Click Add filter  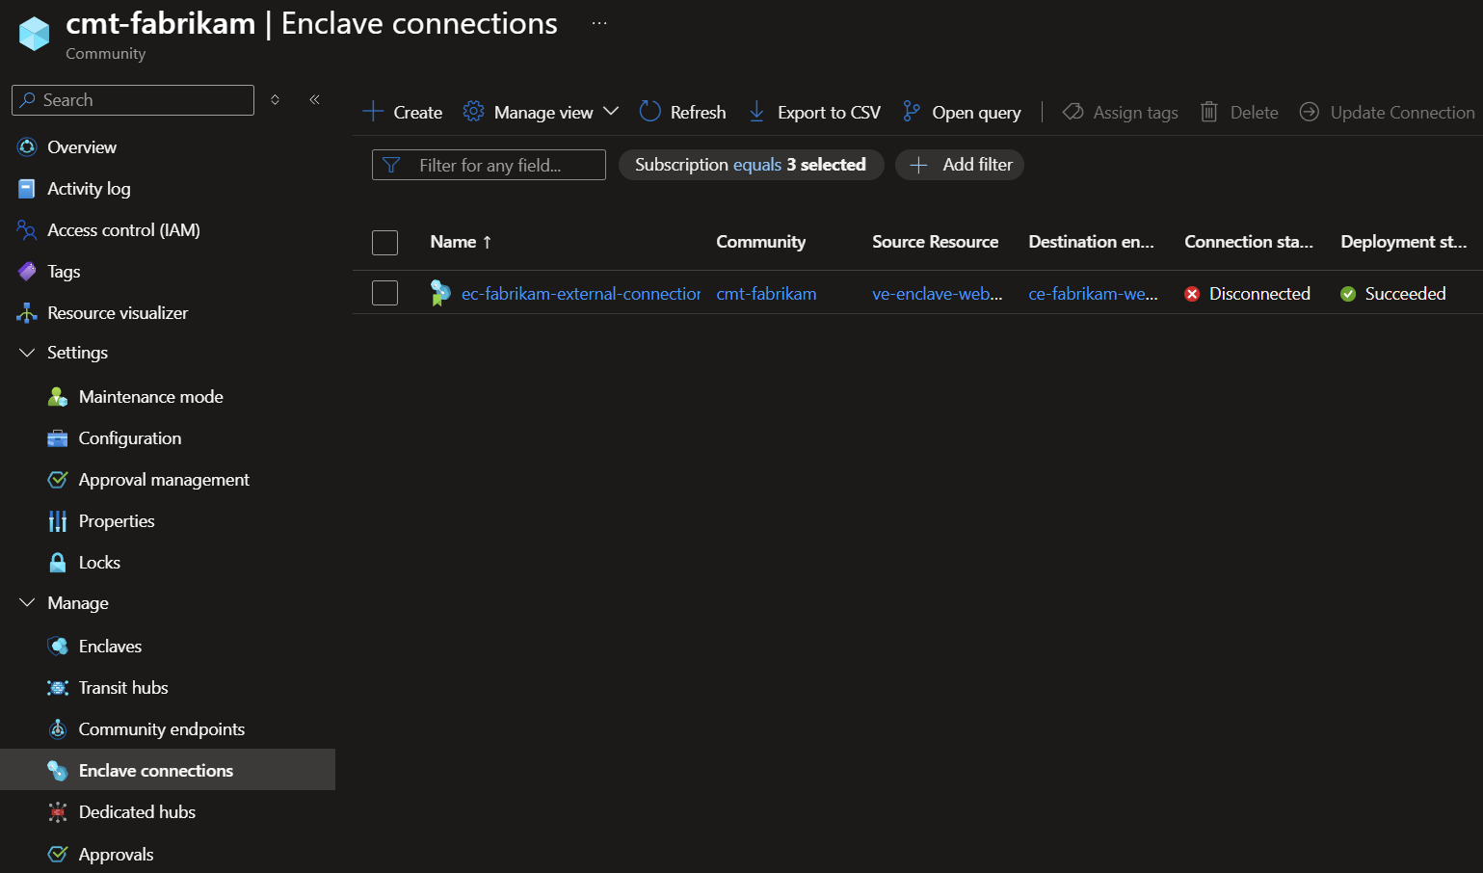click(960, 165)
